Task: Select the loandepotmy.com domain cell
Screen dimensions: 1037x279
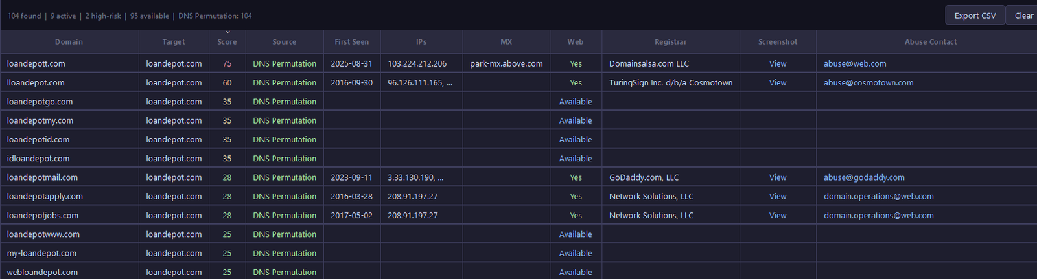Action: [x=69, y=120]
